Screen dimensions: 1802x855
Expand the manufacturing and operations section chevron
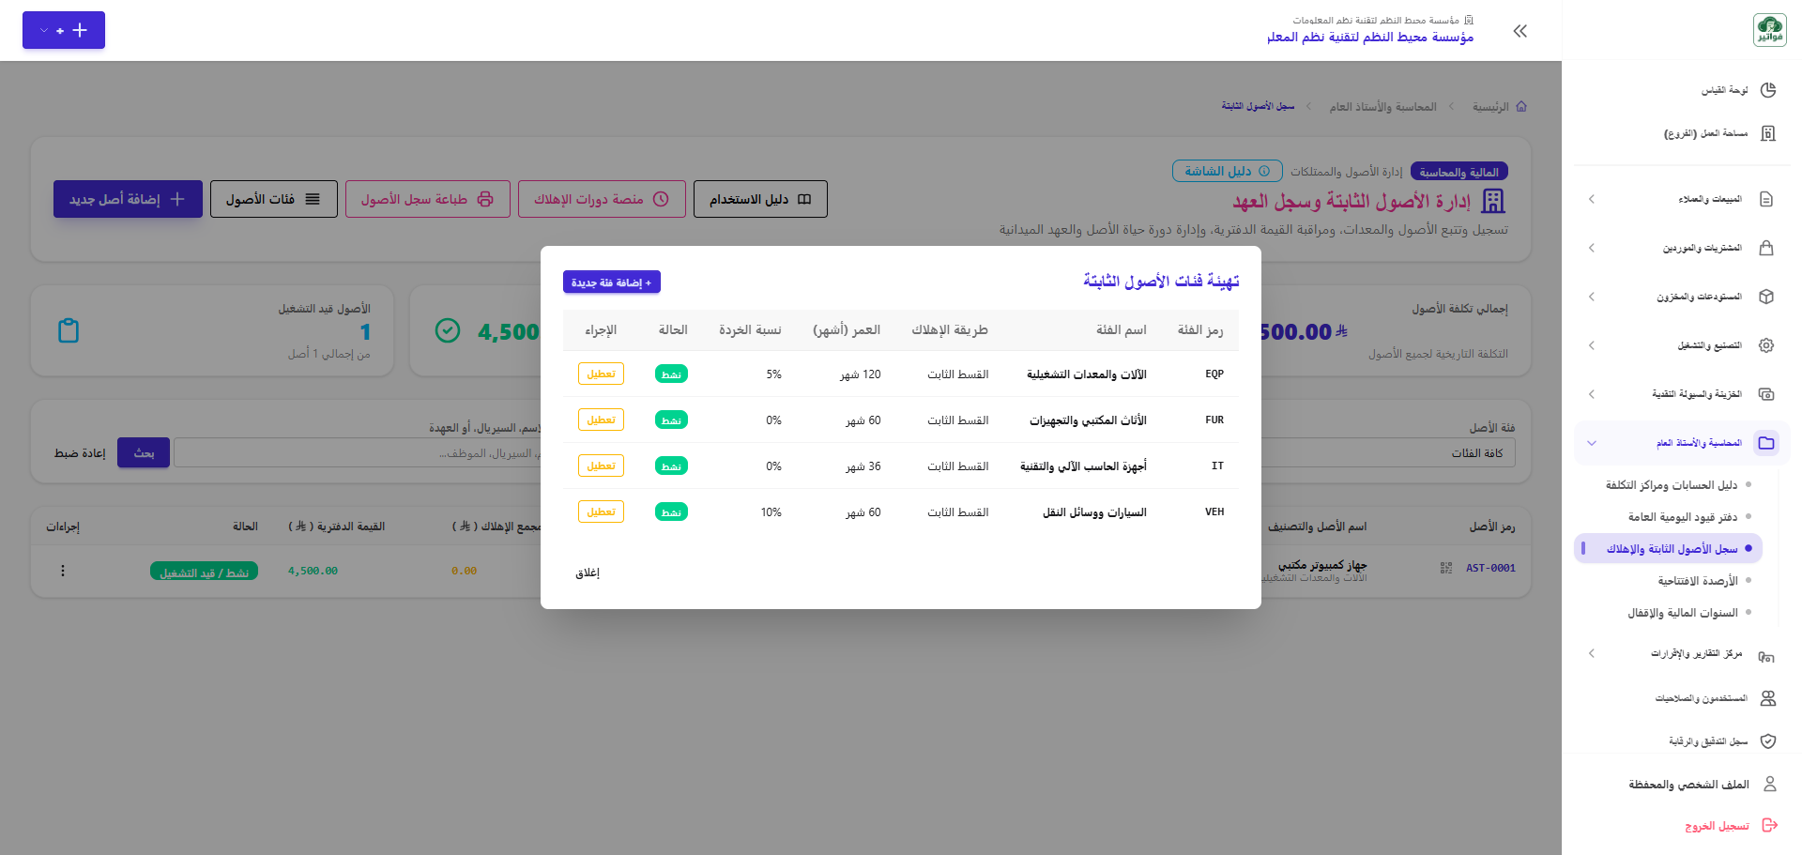click(1592, 345)
